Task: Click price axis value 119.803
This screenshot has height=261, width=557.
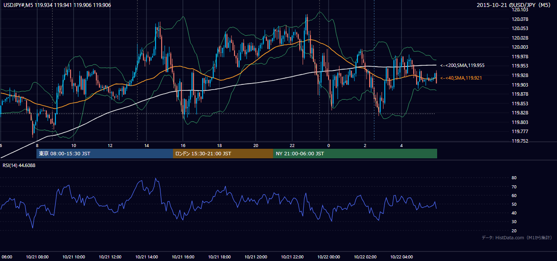Action: tap(521, 122)
